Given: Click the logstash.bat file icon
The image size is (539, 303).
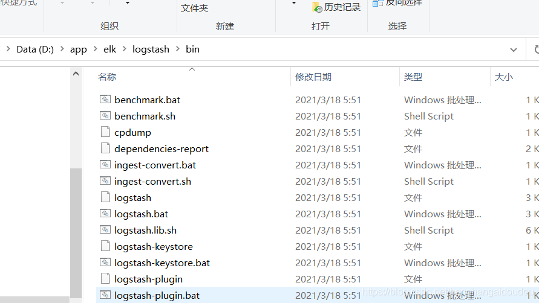Looking at the screenshot, I should tap(105, 214).
